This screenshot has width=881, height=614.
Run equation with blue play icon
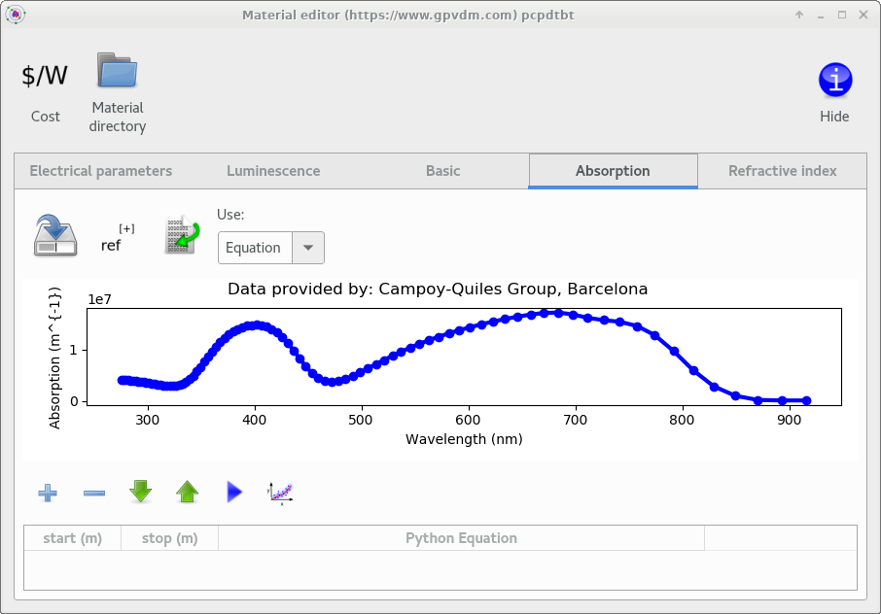tap(233, 492)
